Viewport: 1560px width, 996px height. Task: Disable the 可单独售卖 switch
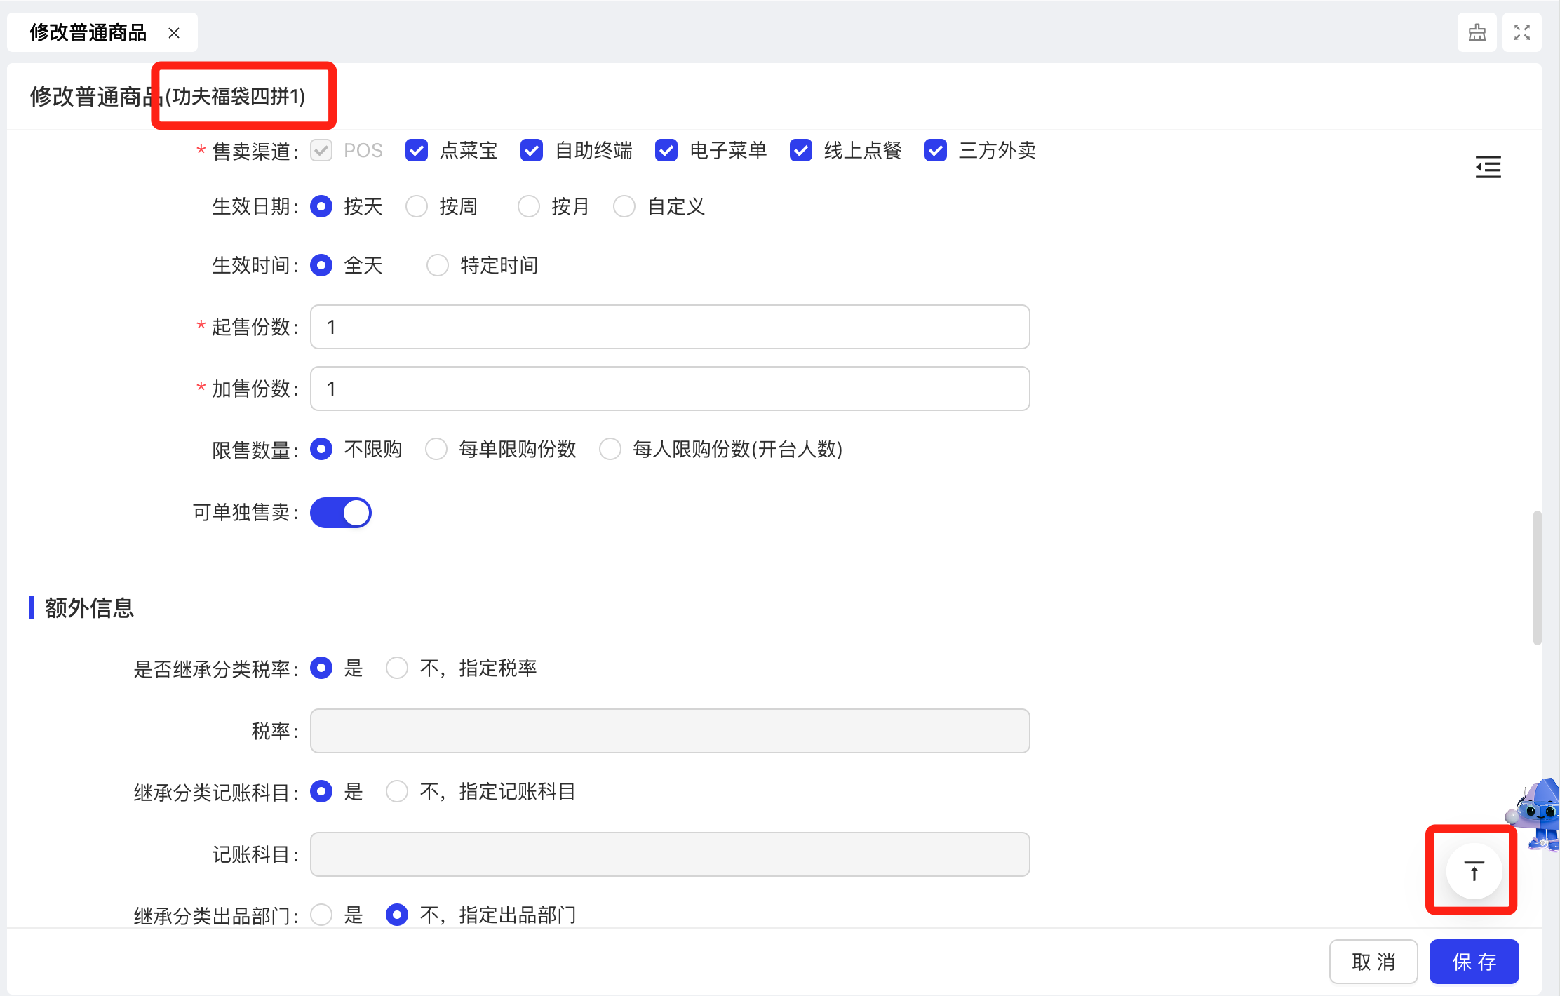[341, 513]
